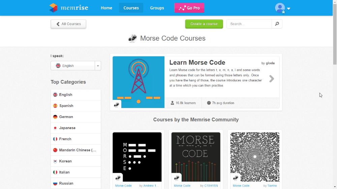
Task: Click the Go Pro button
Action: click(x=189, y=8)
